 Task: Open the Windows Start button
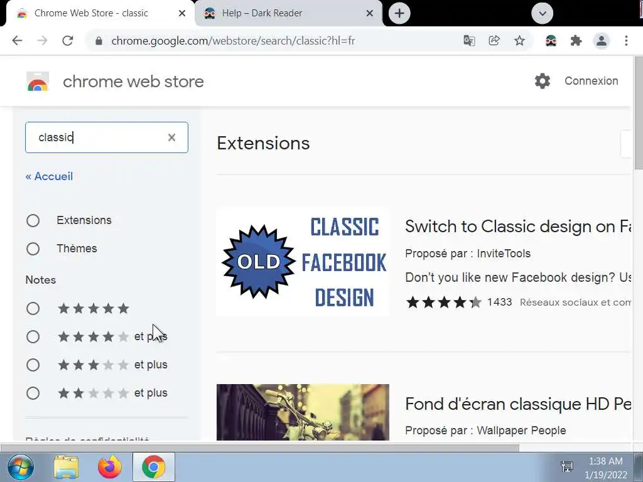tap(20, 467)
